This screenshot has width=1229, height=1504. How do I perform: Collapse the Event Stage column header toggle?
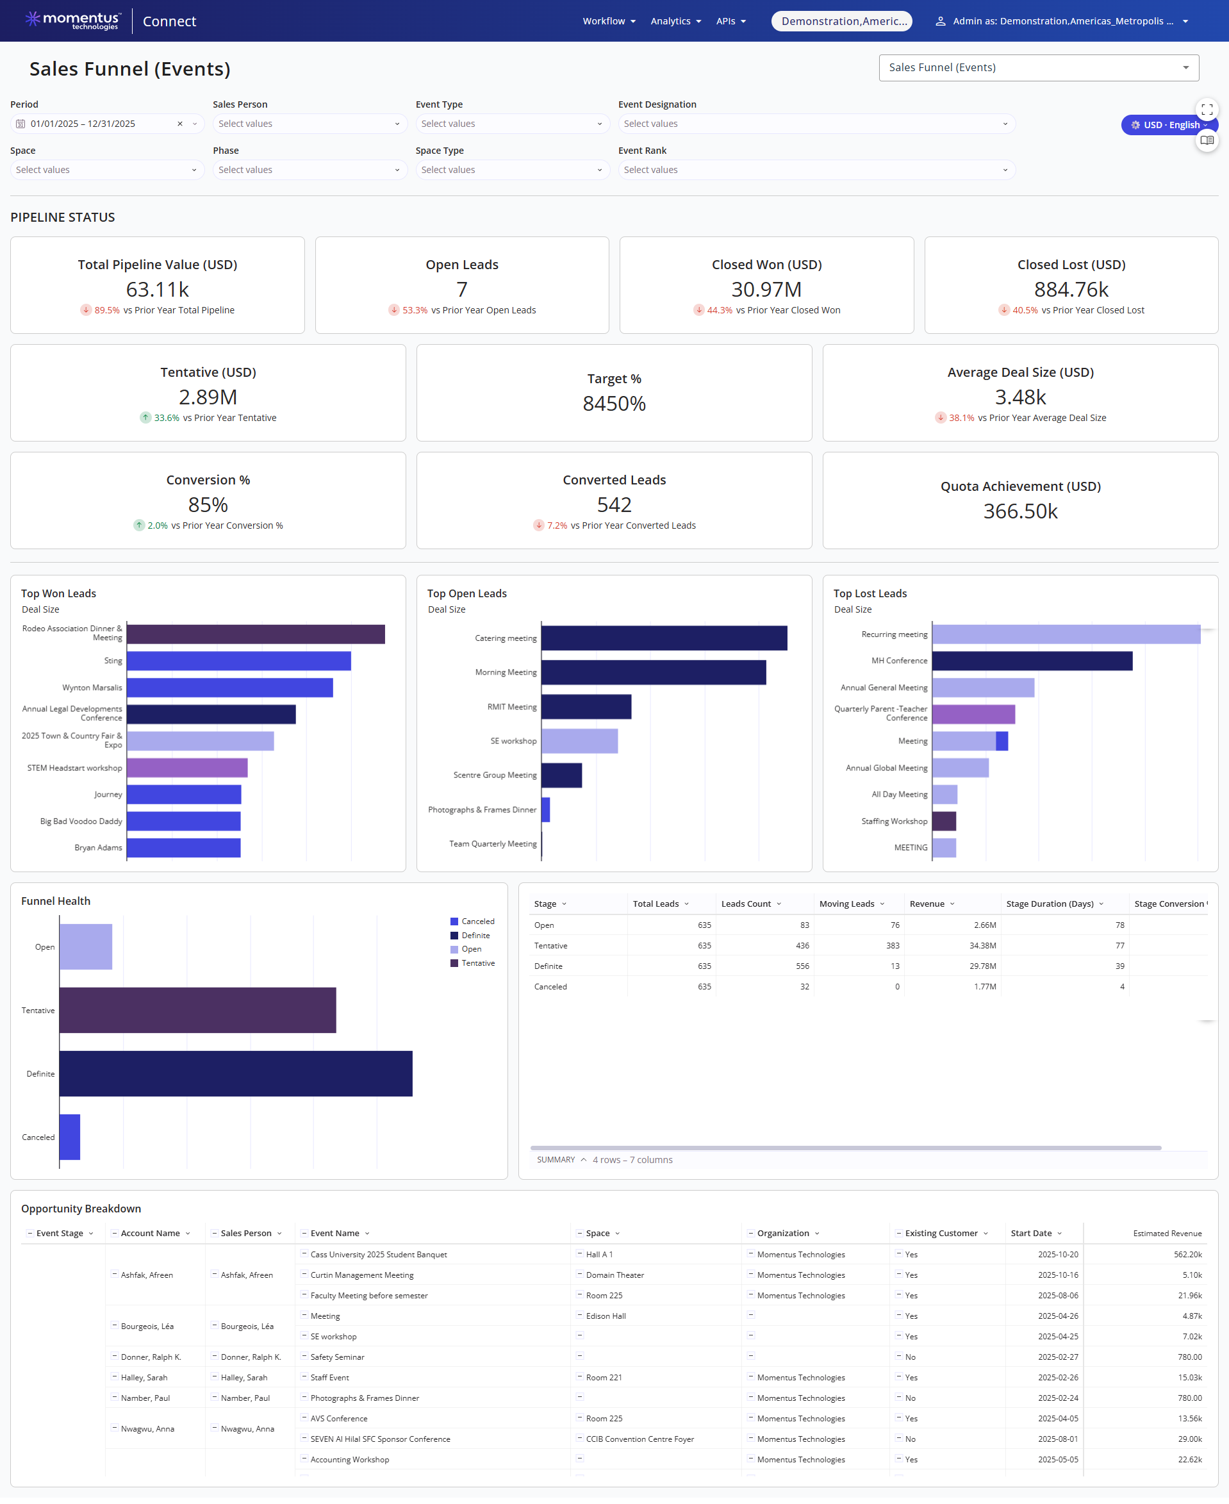pyautogui.click(x=29, y=1233)
